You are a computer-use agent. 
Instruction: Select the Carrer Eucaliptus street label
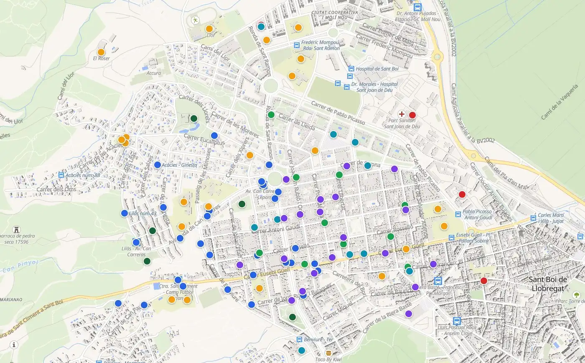(204, 139)
